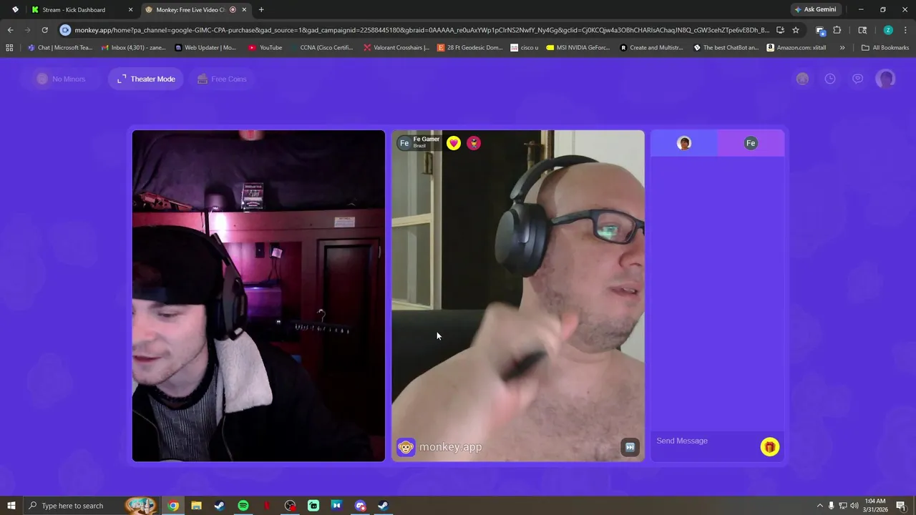Open the Windows Start menu
Viewport: 916px width, 515px height.
11,506
